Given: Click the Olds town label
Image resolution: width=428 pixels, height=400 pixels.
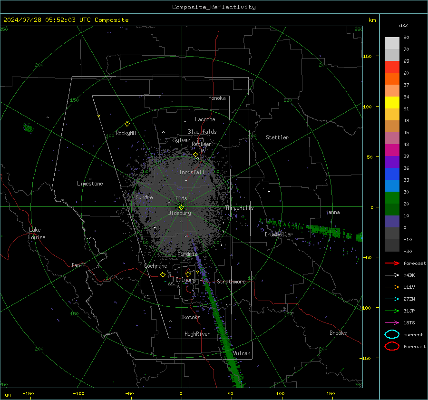Looking at the screenshot, I should (x=181, y=198).
